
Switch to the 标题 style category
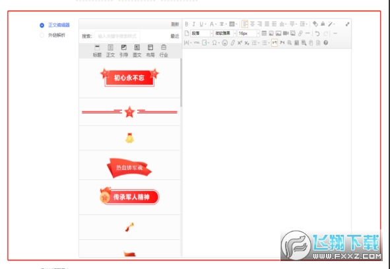click(x=97, y=51)
